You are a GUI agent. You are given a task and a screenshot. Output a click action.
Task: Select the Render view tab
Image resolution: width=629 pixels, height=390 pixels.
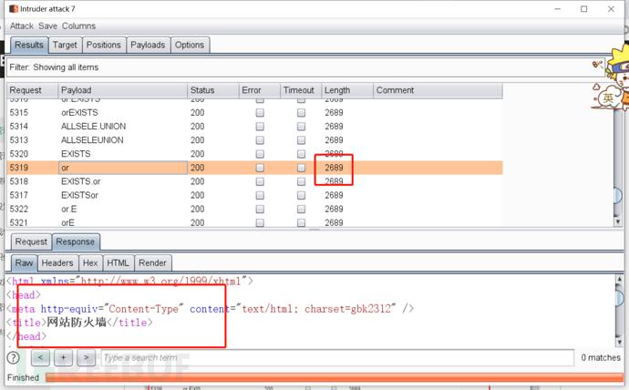152,263
